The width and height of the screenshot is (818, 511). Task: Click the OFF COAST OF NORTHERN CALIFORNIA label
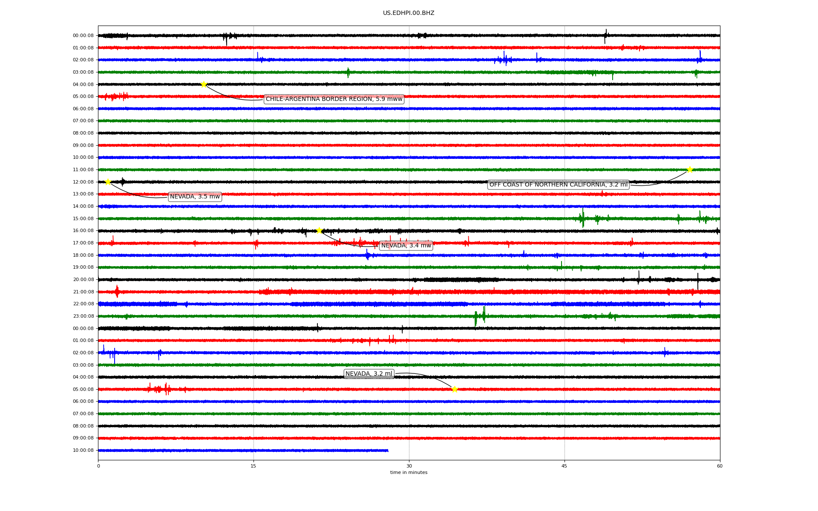pos(558,184)
